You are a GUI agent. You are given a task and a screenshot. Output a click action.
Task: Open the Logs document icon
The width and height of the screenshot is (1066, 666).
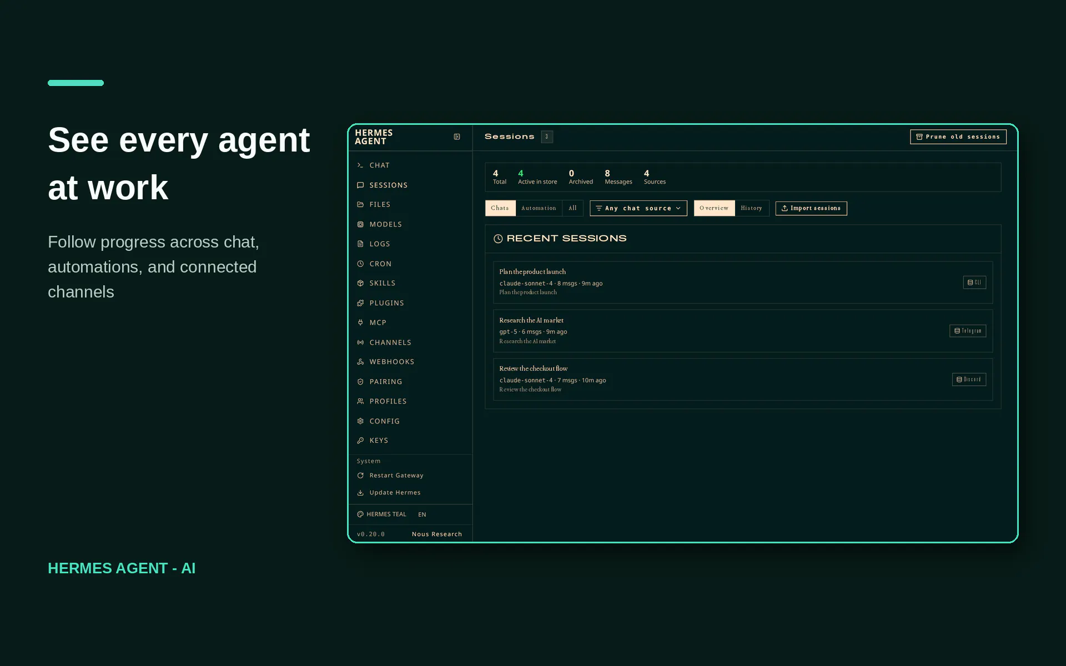coord(360,244)
